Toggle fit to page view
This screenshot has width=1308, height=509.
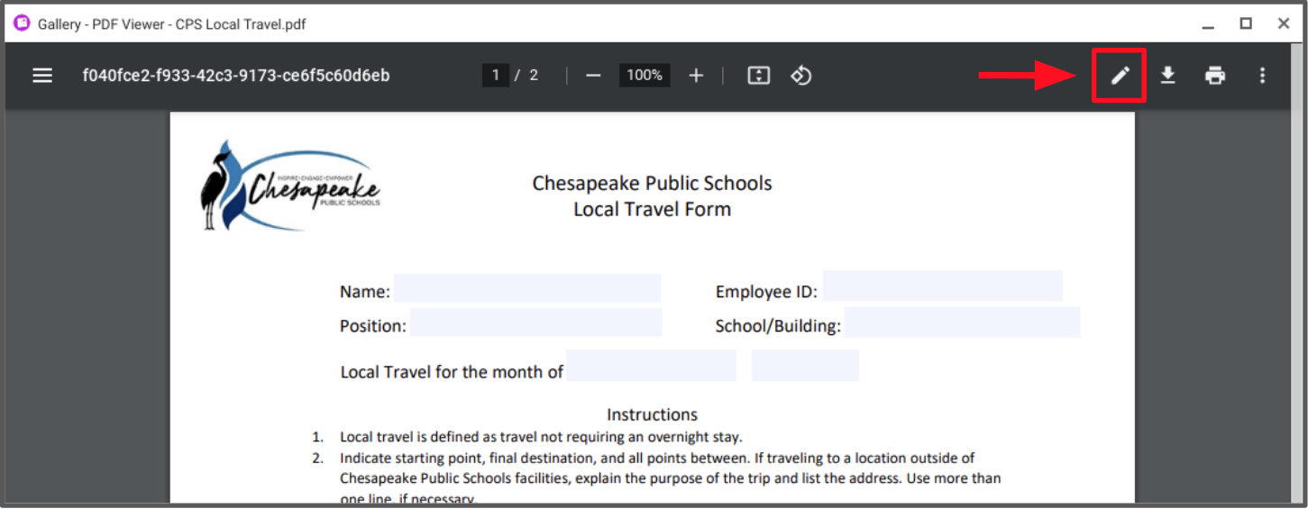coord(759,76)
